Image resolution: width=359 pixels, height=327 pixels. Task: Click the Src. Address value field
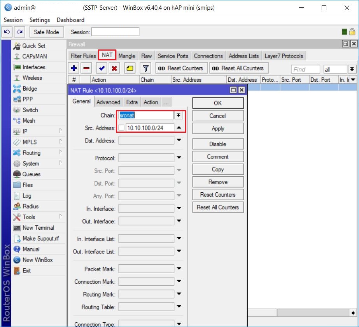point(150,128)
